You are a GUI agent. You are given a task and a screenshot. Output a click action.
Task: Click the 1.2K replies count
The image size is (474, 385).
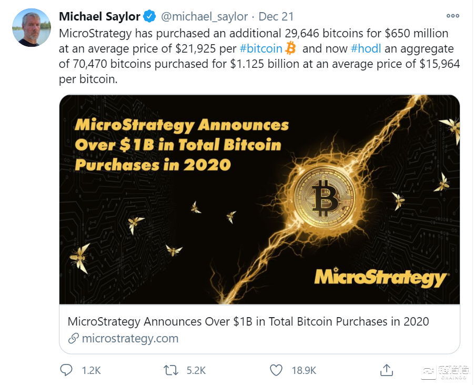click(91, 370)
